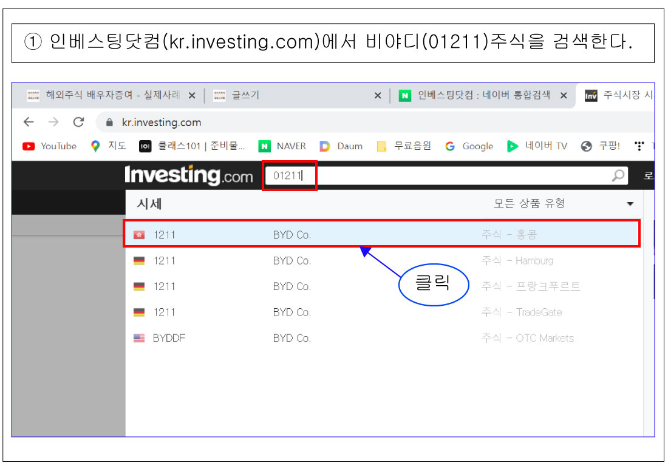Open the NAVER bookmark
The height and width of the screenshot is (466, 668).
(282, 146)
